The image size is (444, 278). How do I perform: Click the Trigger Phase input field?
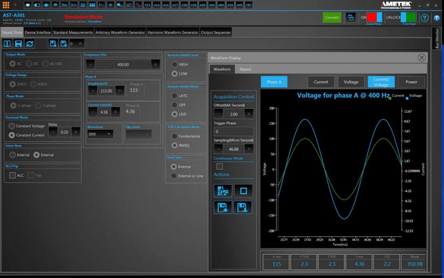pyautogui.click(x=233, y=132)
